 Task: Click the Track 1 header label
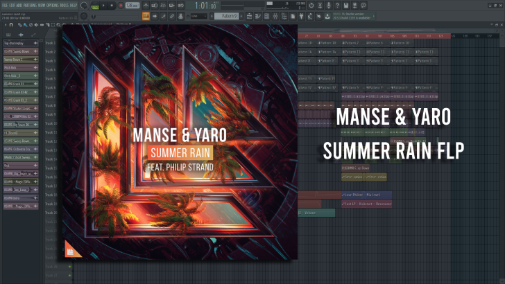50,43
